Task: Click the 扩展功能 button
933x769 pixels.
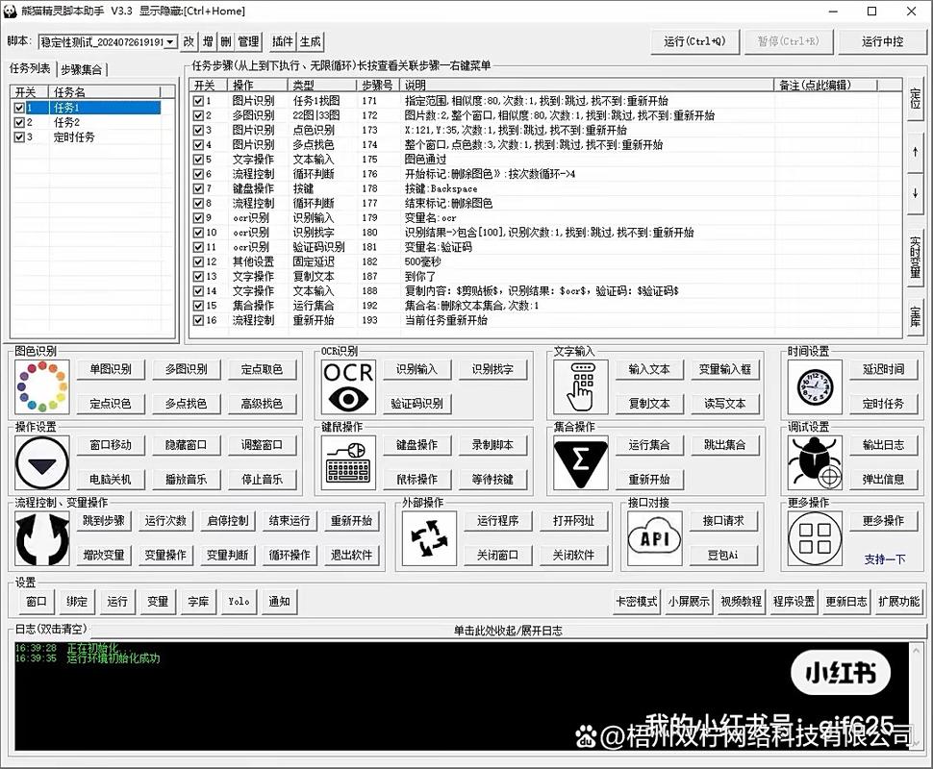Action: tap(898, 602)
